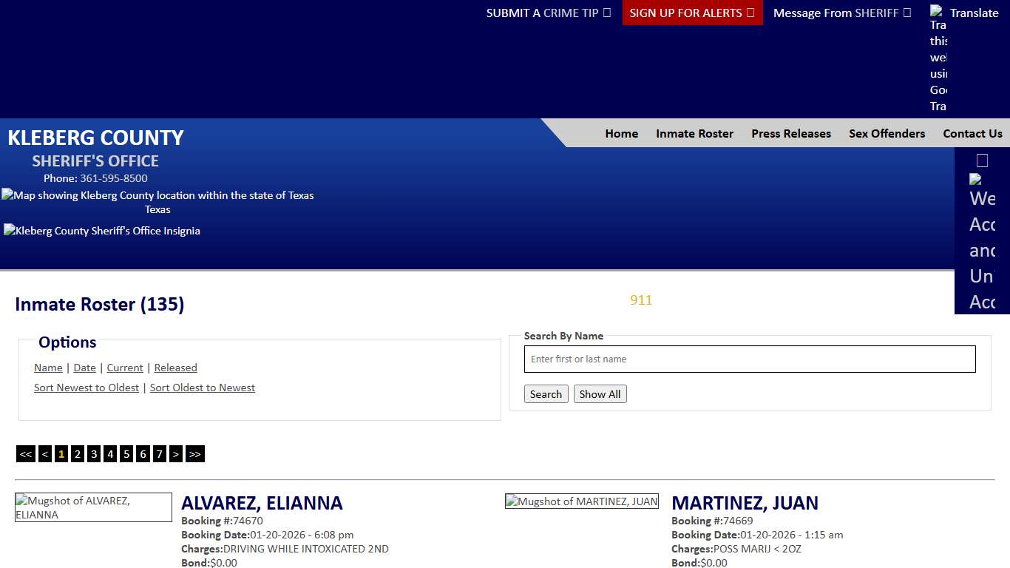Sort the roster Newest to Oldest

(x=86, y=387)
